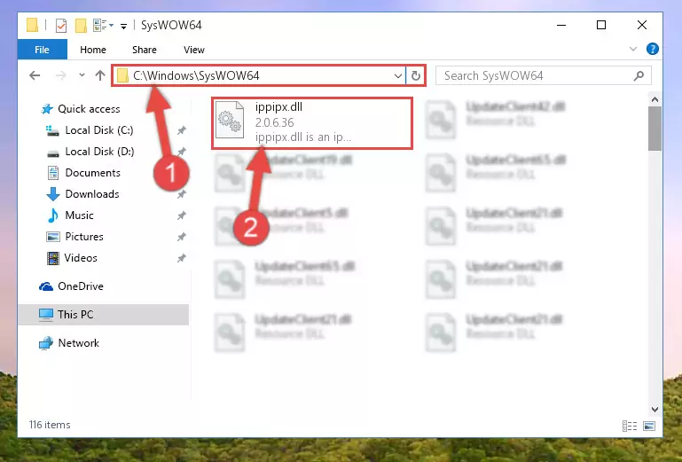
Task: Open recent locations dropdown arrow
Action: 82,75
